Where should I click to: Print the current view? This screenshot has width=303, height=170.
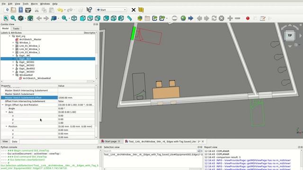[28, 9]
